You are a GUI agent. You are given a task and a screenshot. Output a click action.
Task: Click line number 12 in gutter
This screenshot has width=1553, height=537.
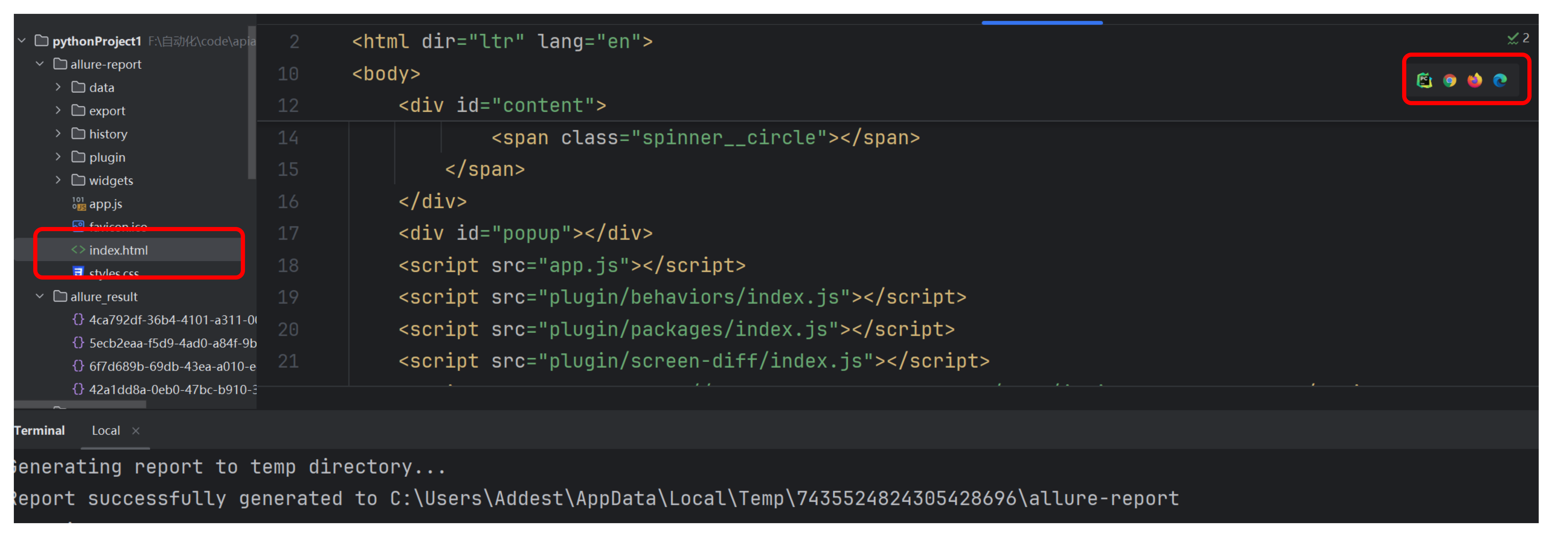click(x=288, y=106)
